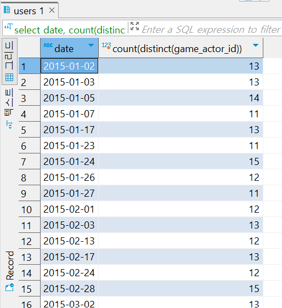282x308 pixels.
Task: Select count value 12 for 2015-02-01
Action: click(x=181, y=209)
